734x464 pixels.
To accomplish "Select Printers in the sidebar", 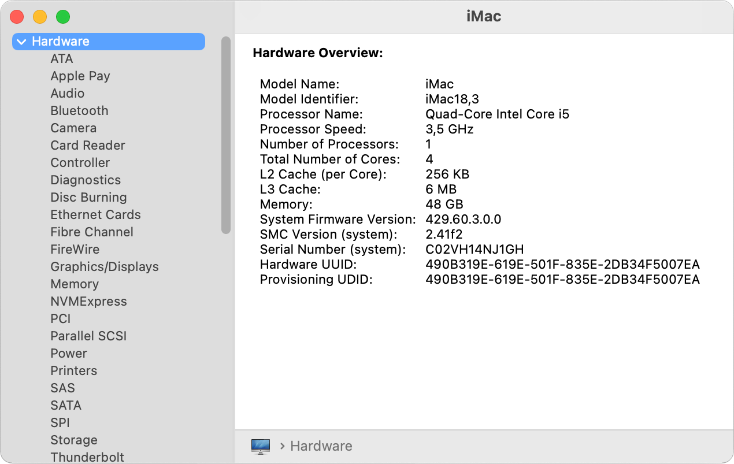I will tap(74, 371).
